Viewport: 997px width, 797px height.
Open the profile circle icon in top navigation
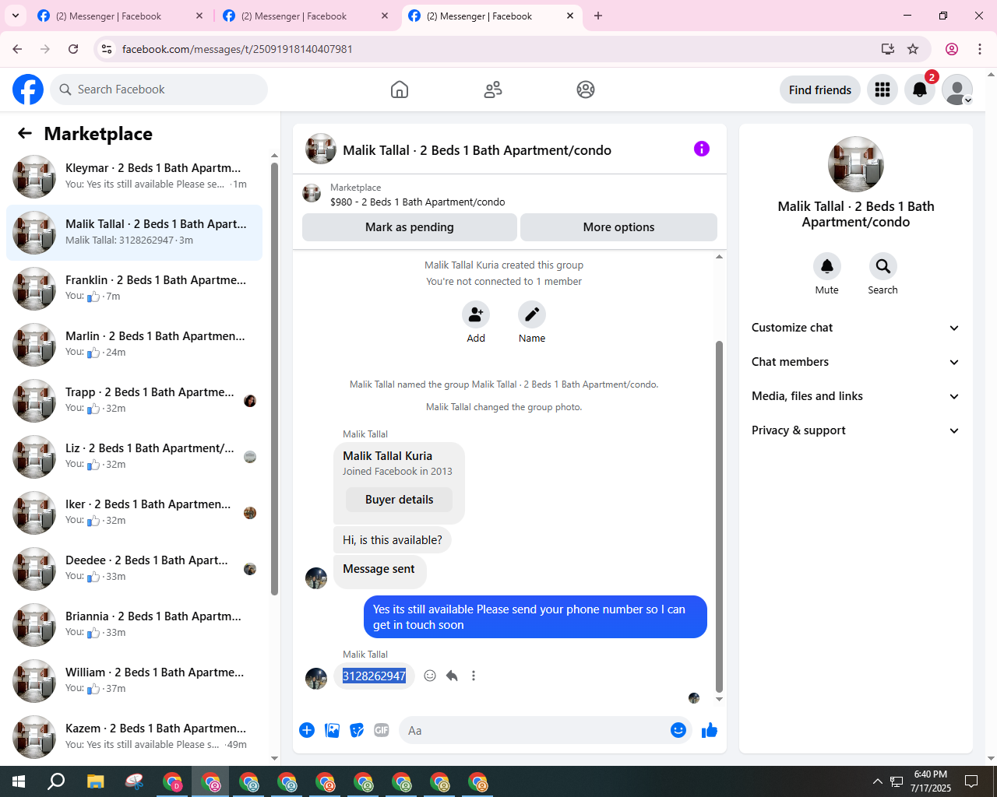click(x=586, y=90)
